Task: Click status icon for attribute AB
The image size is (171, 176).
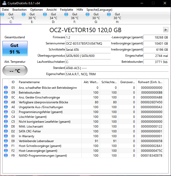Action: pos(6,102)
